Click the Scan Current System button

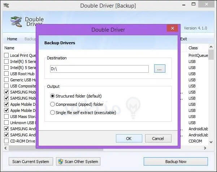point(31,162)
